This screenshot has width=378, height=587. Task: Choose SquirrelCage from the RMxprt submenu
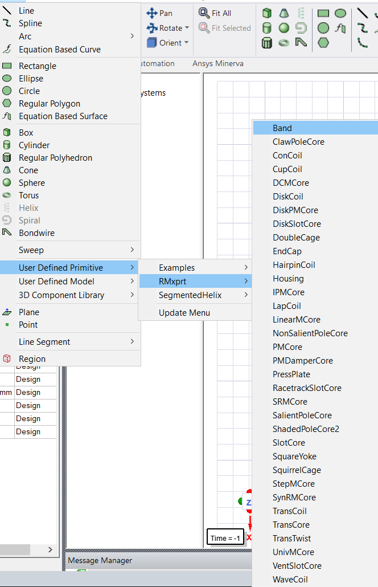(x=297, y=470)
